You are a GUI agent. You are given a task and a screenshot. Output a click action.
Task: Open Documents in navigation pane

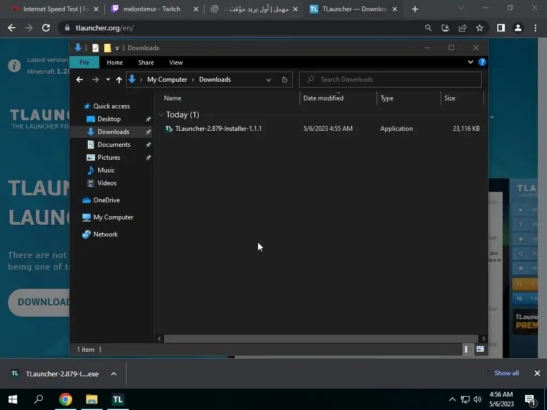114,145
